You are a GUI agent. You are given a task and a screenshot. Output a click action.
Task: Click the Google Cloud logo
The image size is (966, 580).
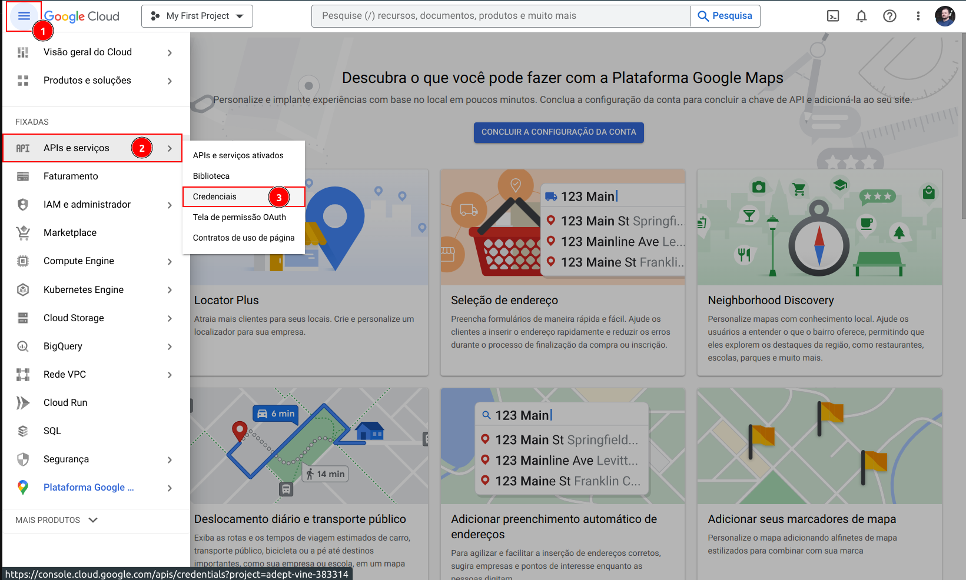tap(82, 16)
